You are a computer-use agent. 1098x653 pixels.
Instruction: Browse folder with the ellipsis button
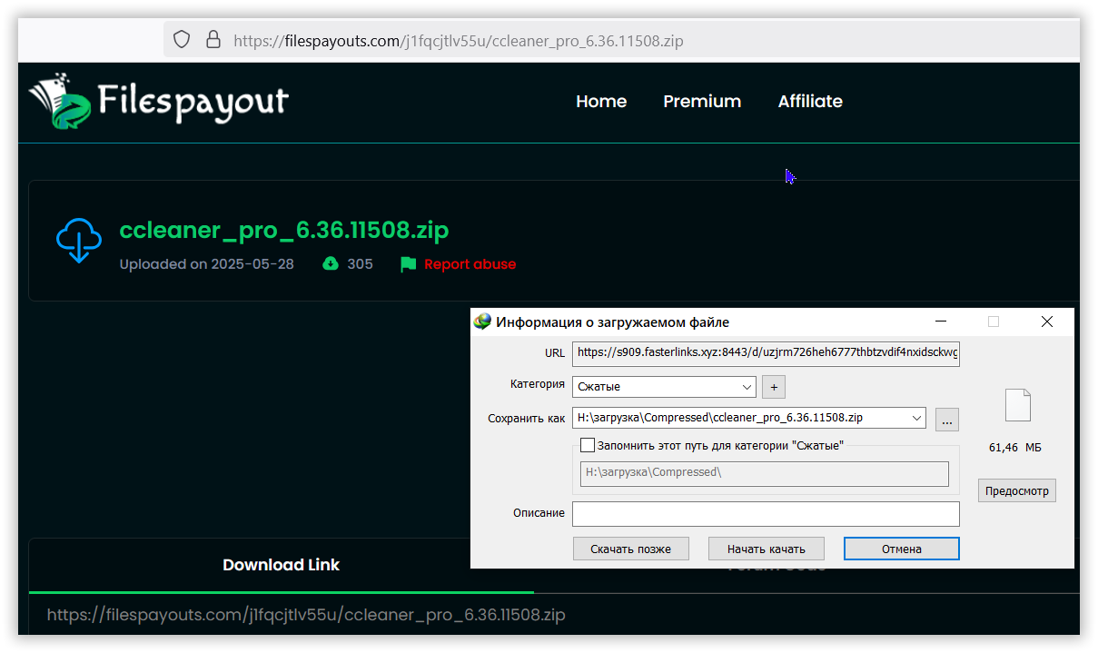click(946, 420)
